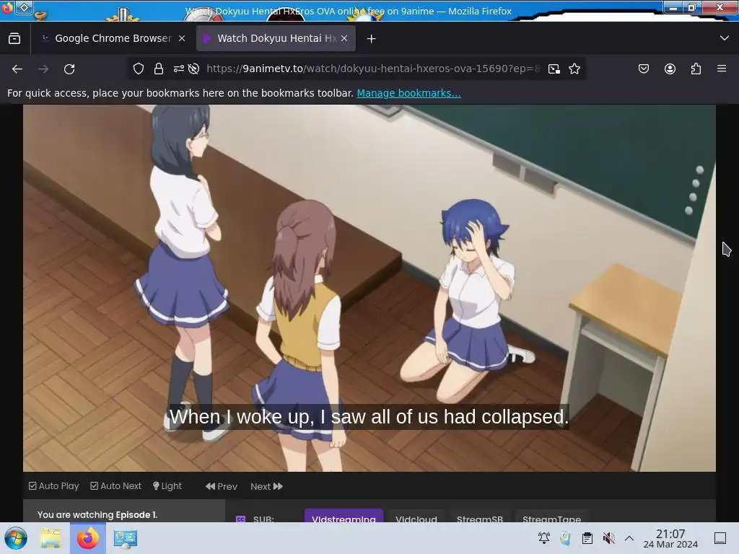The width and height of the screenshot is (739, 554).
Task: Click the show desktop button in taskbar
Action: pos(720,538)
